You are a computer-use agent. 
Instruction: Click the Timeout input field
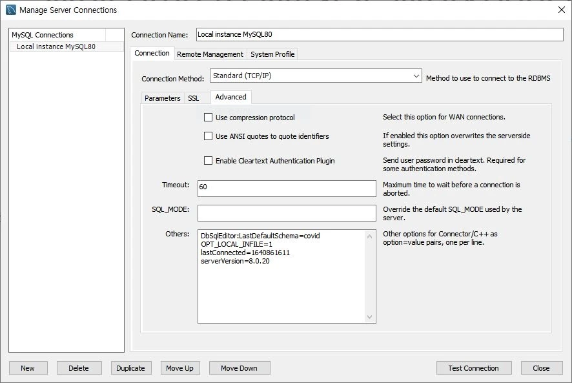(x=286, y=188)
